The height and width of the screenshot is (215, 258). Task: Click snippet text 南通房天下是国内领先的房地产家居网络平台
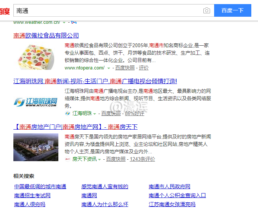click(x=113, y=137)
